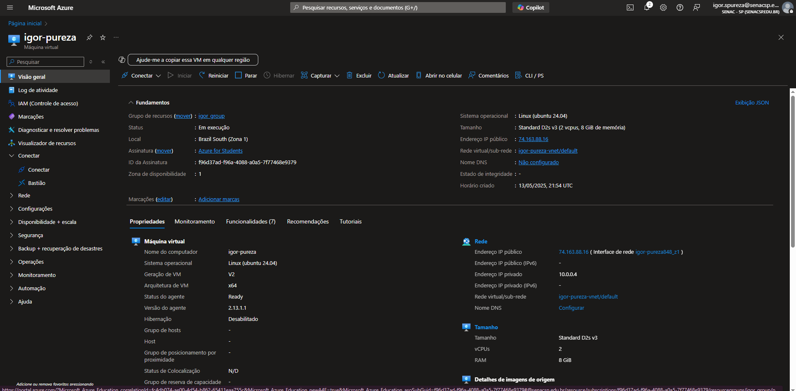Image resolution: width=796 pixels, height=391 pixels.
Task: Click the Copilot icon beside suggestion
Action: pos(122,60)
